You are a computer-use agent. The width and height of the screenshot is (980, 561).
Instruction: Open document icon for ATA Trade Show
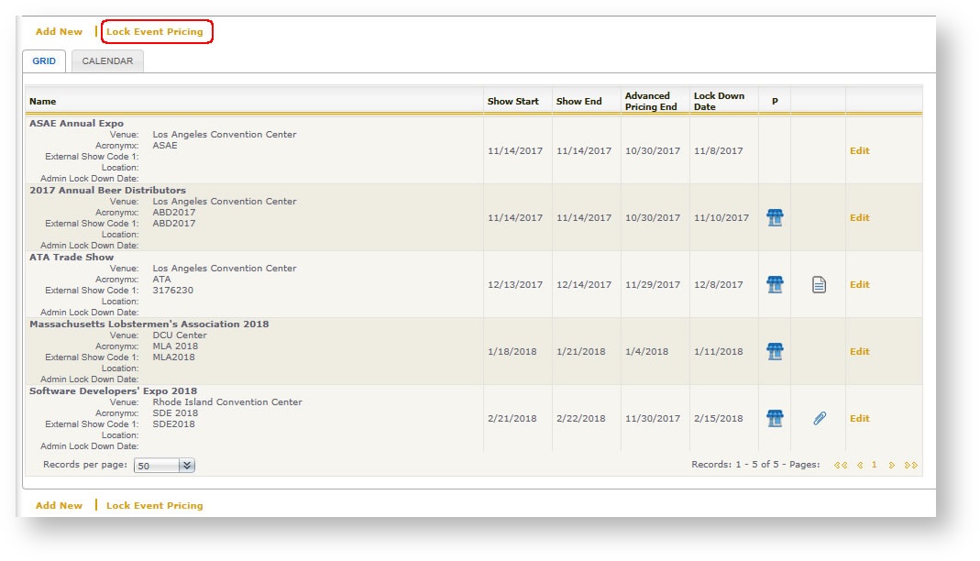point(819,285)
